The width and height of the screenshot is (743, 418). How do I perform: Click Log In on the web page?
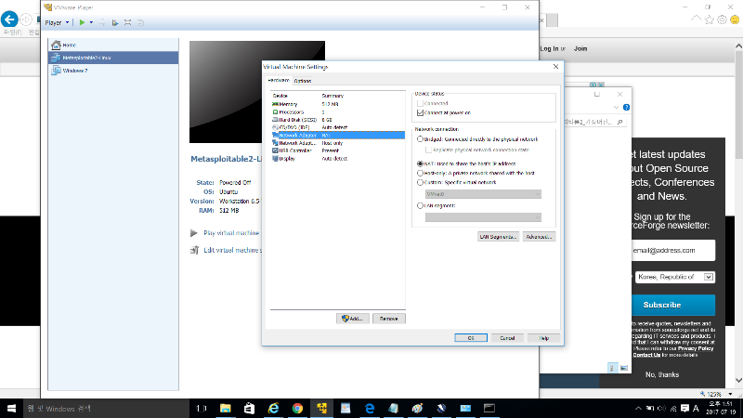pyautogui.click(x=549, y=48)
